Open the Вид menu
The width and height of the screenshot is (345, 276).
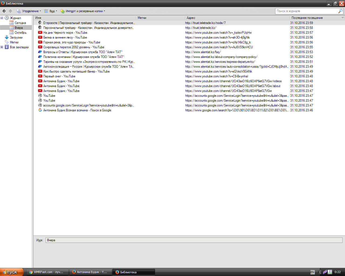(50, 11)
